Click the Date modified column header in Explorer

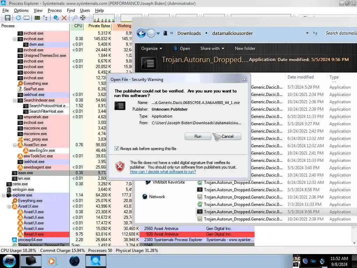[x=301, y=77]
